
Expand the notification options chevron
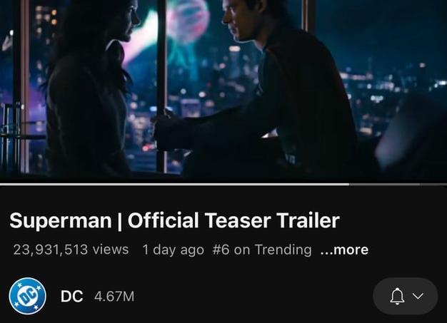click(418, 297)
